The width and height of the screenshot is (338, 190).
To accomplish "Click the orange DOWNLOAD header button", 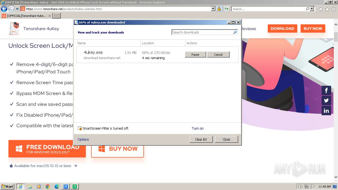I will 282,28.
